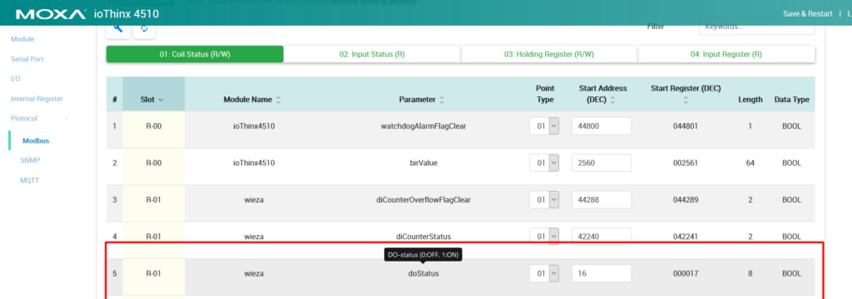Open Point Type dropdown for watchdogAlarmFlagClear
This screenshot has width=852, height=299.
pyautogui.click(x=544, y=126)
